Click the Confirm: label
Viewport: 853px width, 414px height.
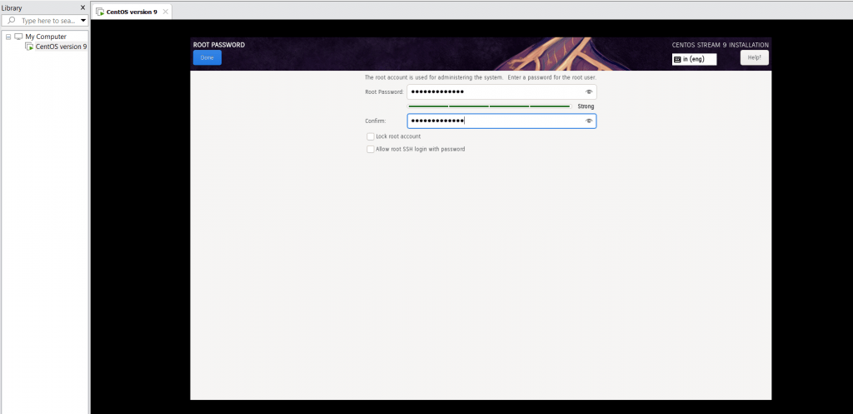376,121
